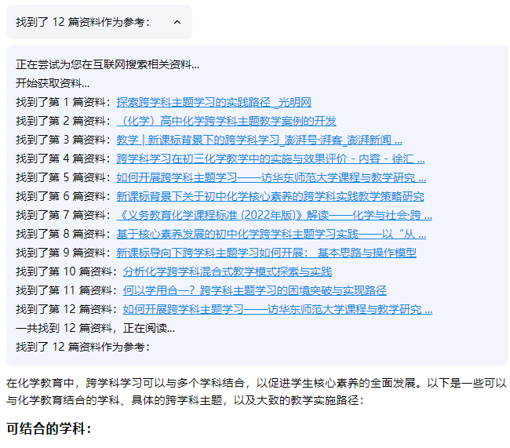
Task: Click text 一共找到 12 篇资料，正在阅读...
Action: [95, 328]
